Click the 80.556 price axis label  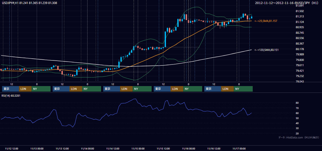299,38
